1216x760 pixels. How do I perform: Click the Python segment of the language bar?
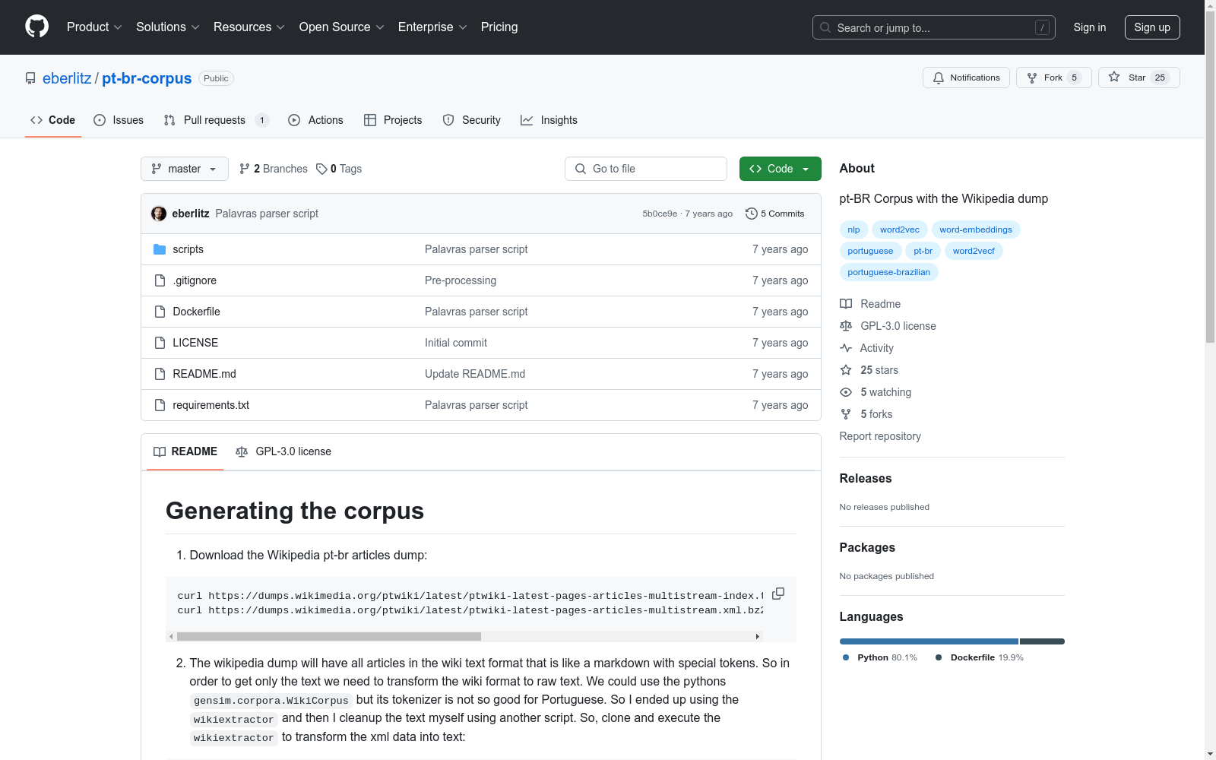[929, 641]
